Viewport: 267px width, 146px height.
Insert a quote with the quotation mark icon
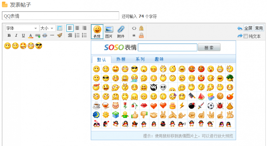pos(134,35)
